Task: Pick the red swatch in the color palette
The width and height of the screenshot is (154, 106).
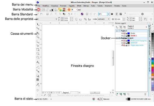Action: (153, 68)
